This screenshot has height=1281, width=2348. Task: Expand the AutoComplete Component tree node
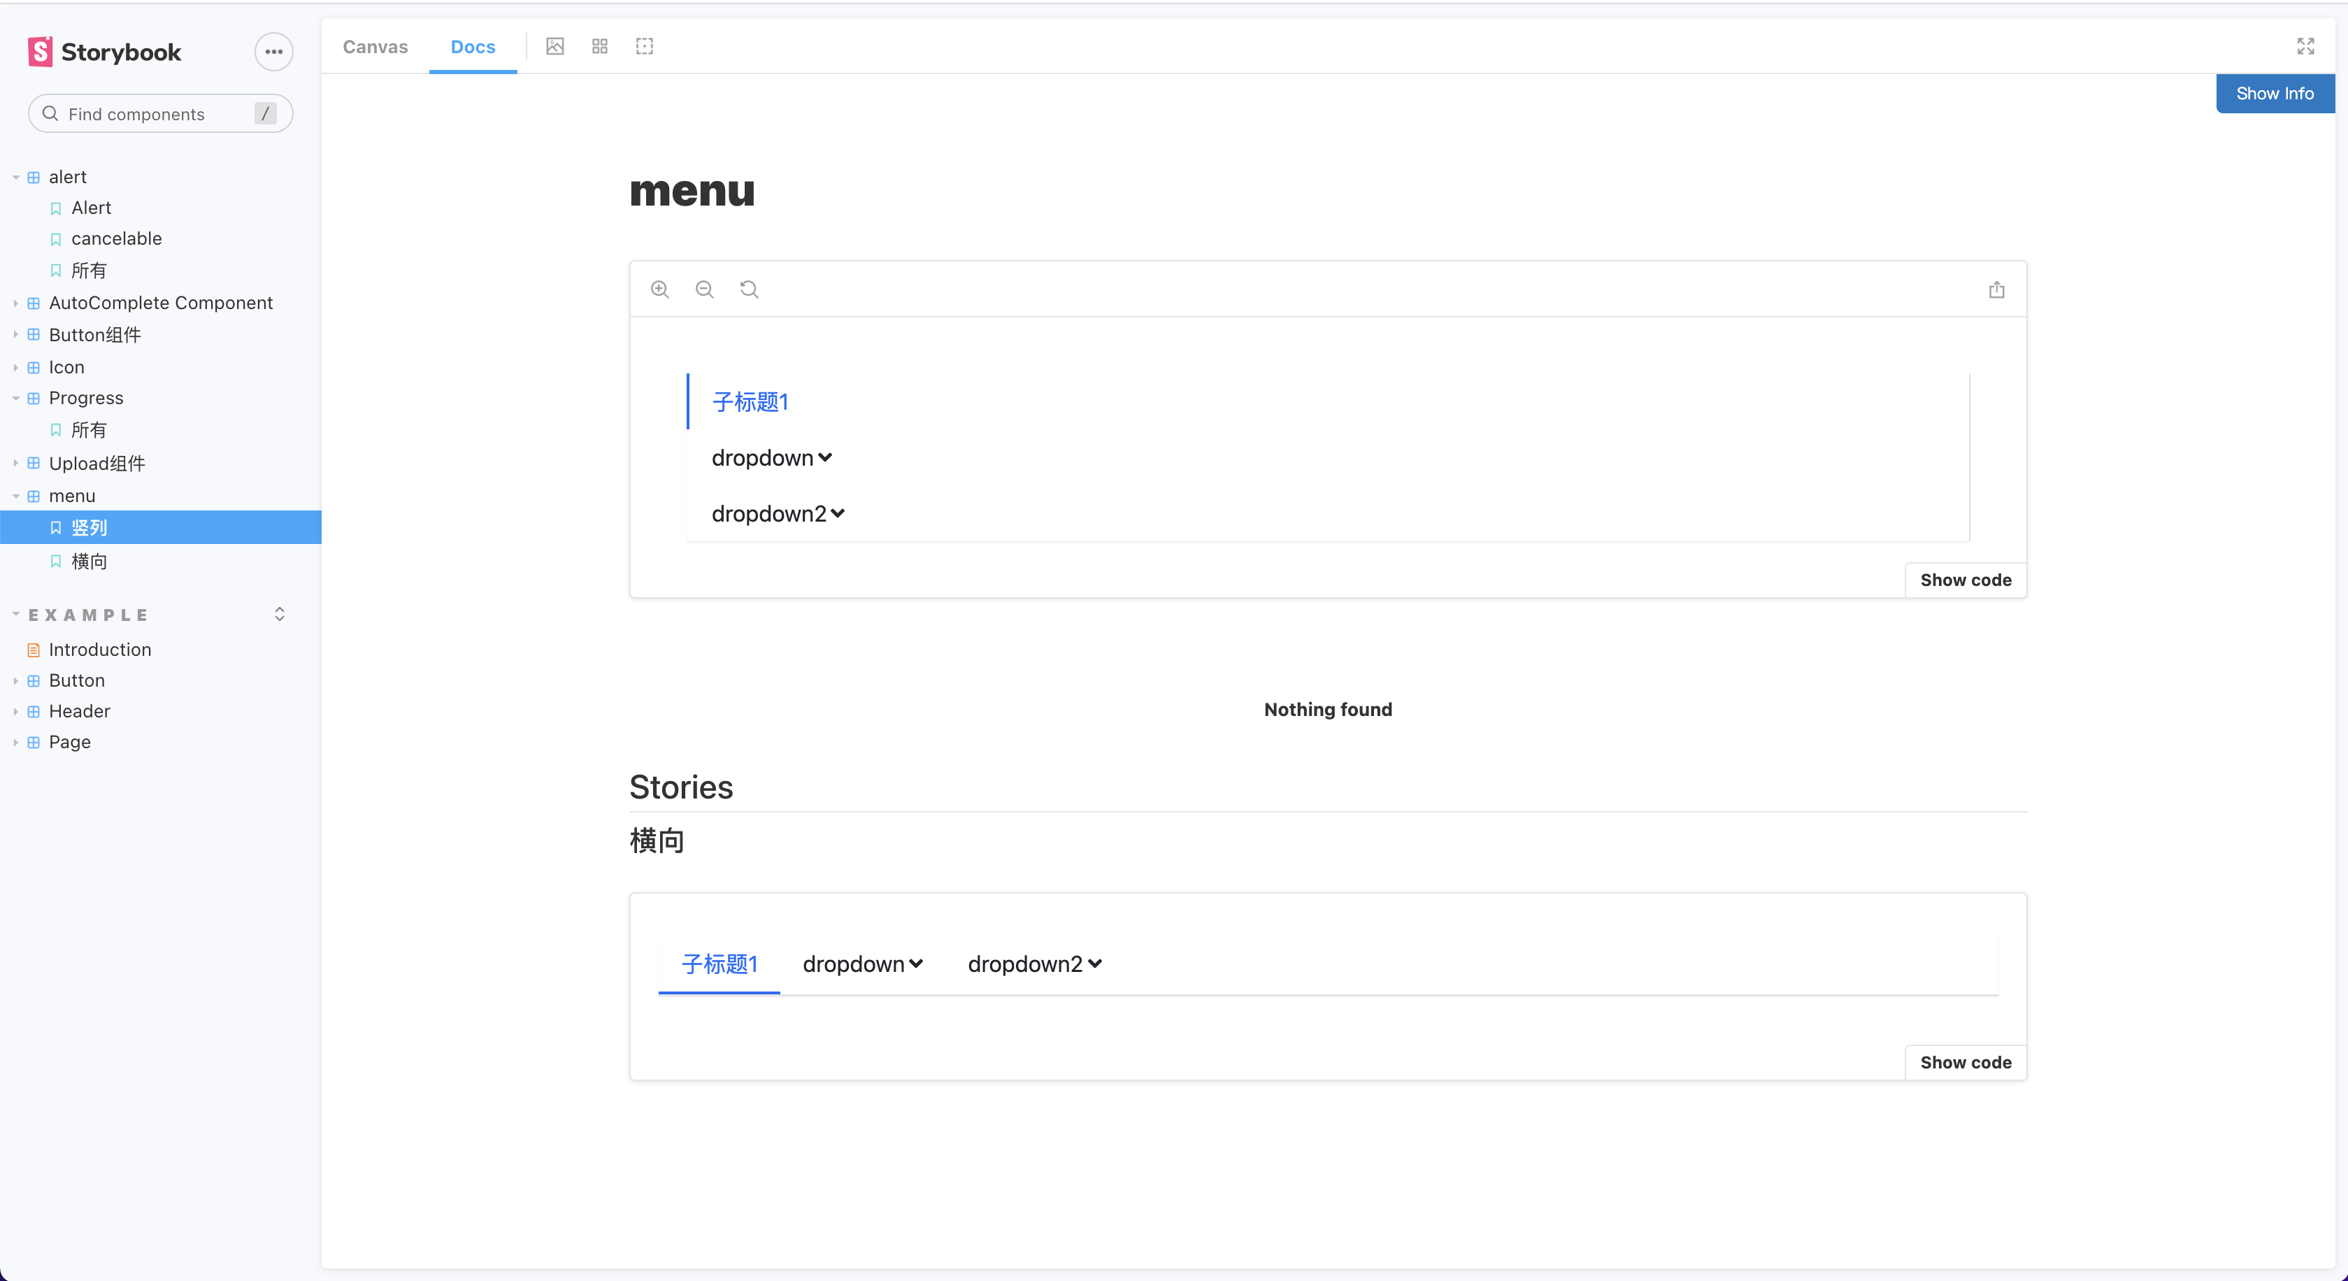pos(160,303)
